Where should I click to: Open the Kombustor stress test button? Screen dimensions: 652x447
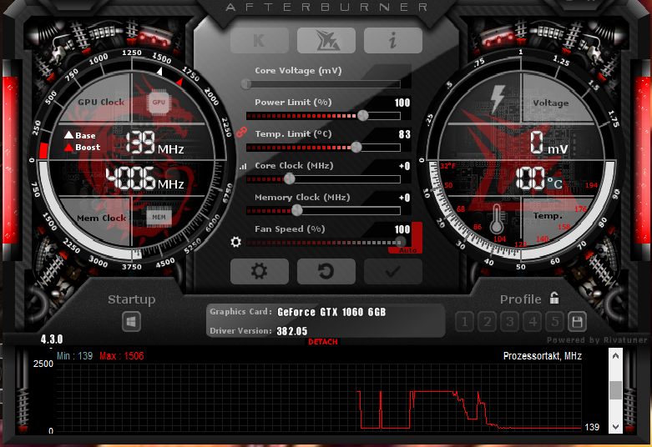click(260, 41)
